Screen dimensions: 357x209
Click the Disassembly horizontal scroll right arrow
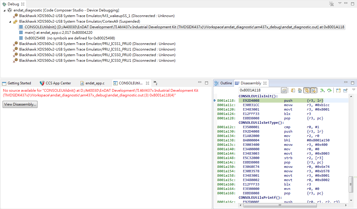click(346, 206)
